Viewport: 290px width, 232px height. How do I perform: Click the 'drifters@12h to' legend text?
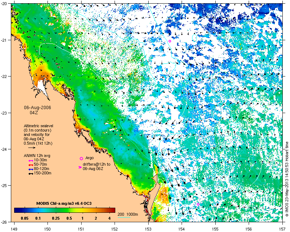pyautogui.click(x=96, y=164)
